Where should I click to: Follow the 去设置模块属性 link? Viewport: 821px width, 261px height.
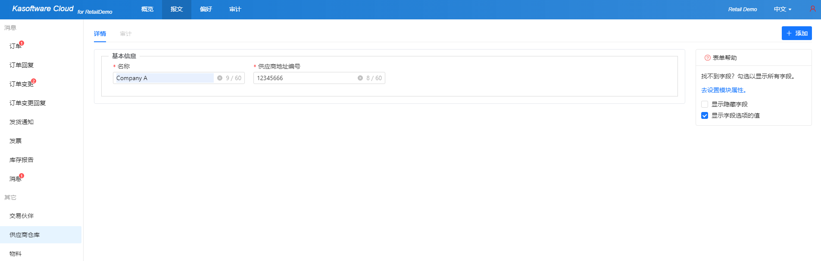(x=724, y=90)
